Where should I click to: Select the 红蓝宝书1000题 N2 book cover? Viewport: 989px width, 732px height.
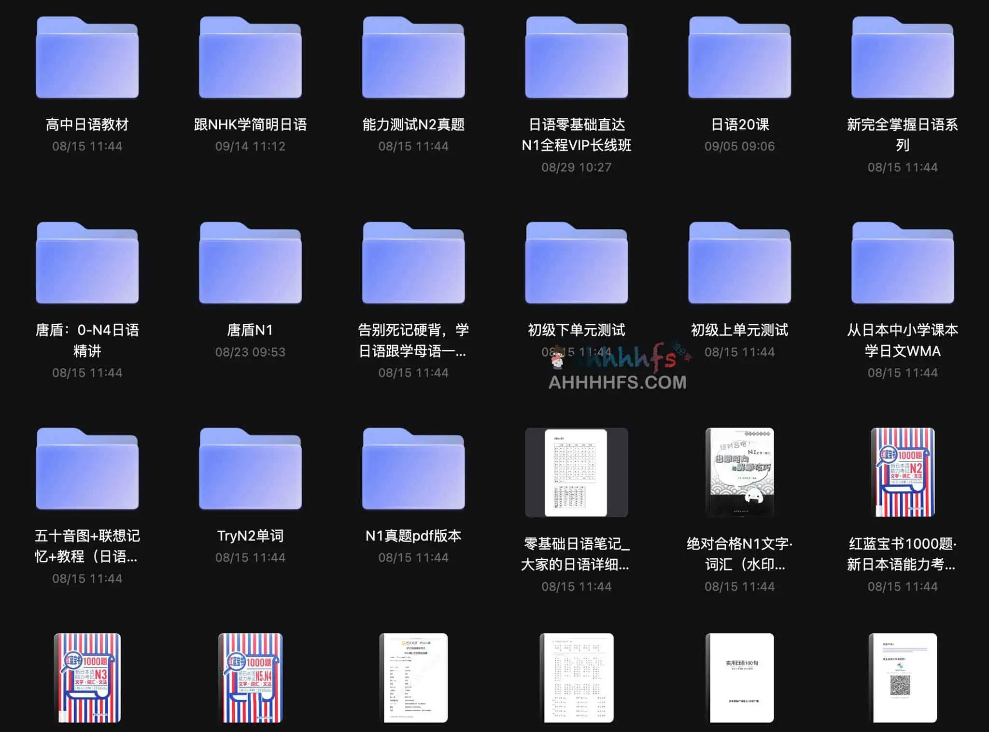[x=903, y=472]
